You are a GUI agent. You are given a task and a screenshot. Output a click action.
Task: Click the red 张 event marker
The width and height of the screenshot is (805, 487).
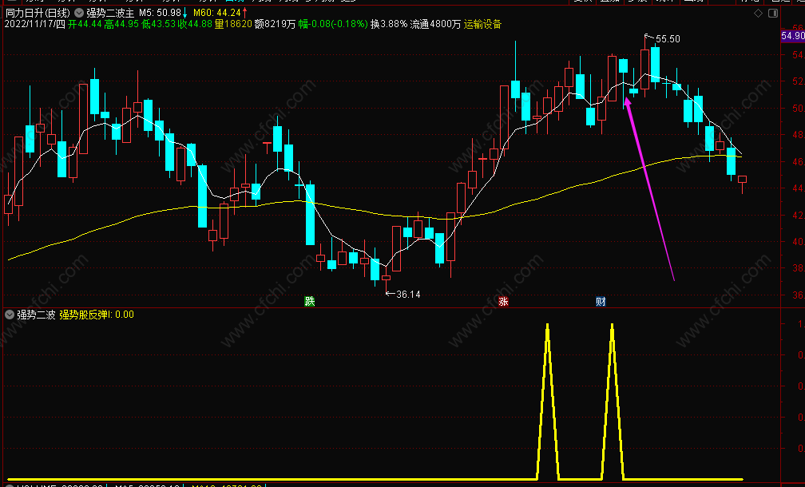pos(504,301)
